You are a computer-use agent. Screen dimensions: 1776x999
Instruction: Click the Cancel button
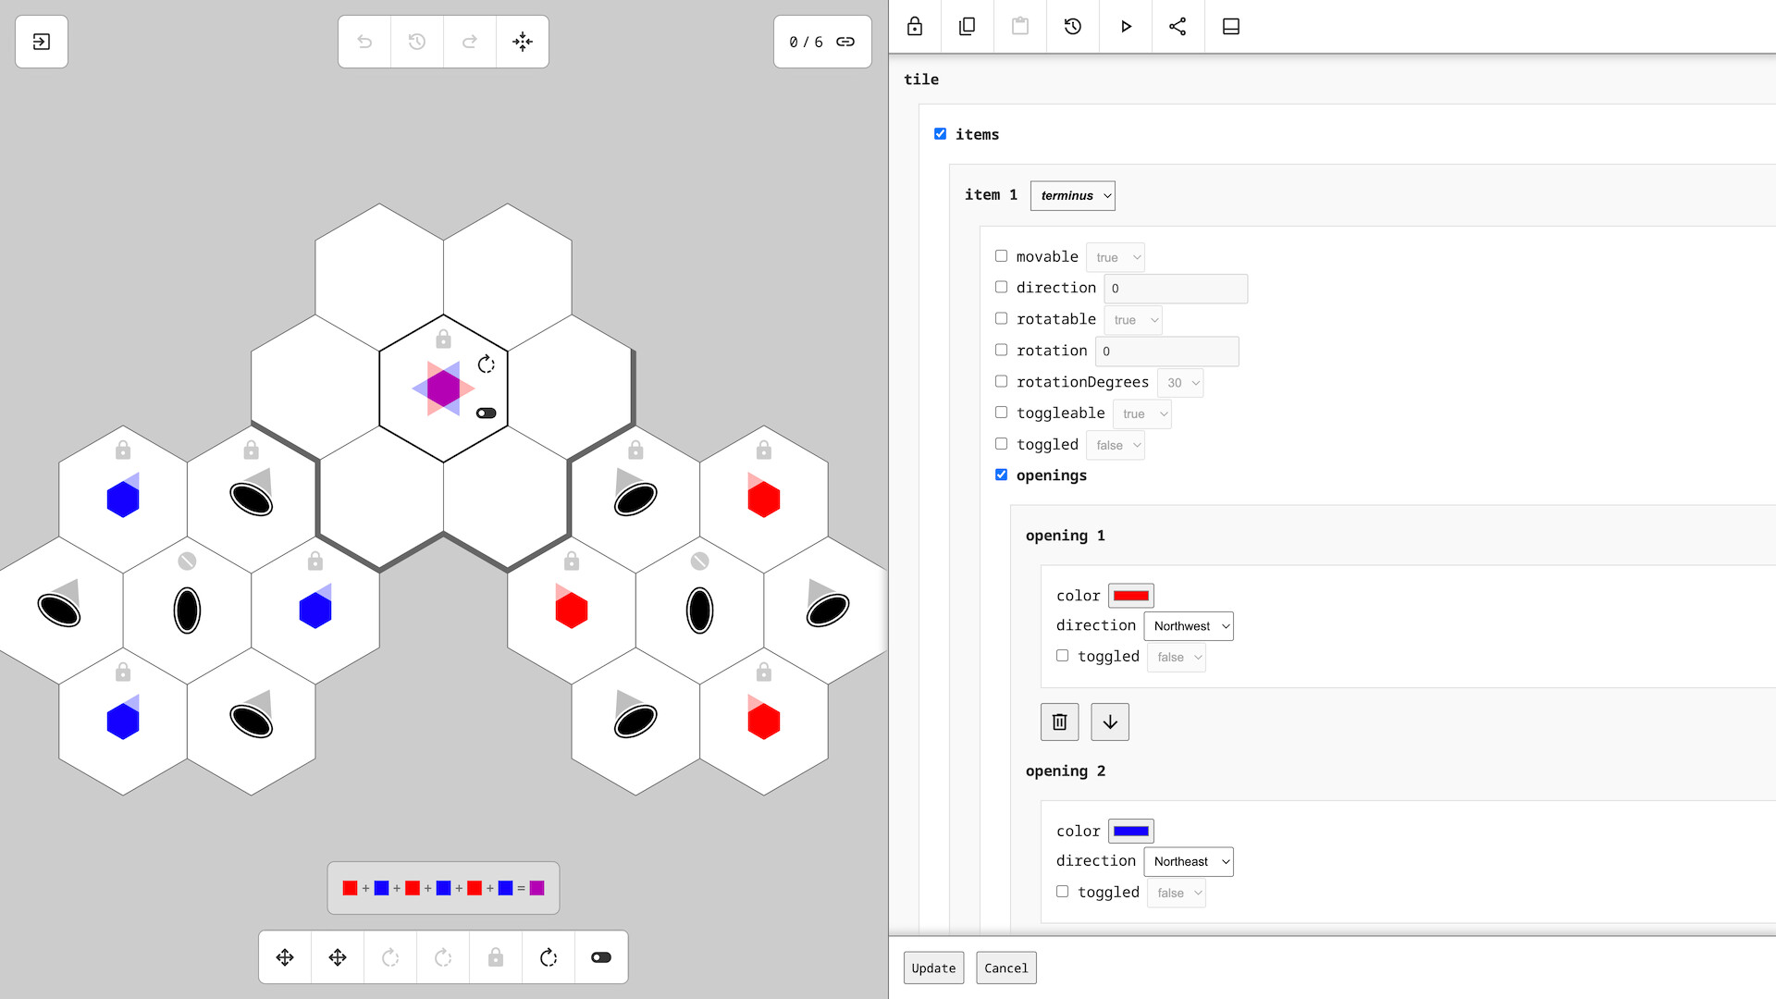coord(1006,968)
